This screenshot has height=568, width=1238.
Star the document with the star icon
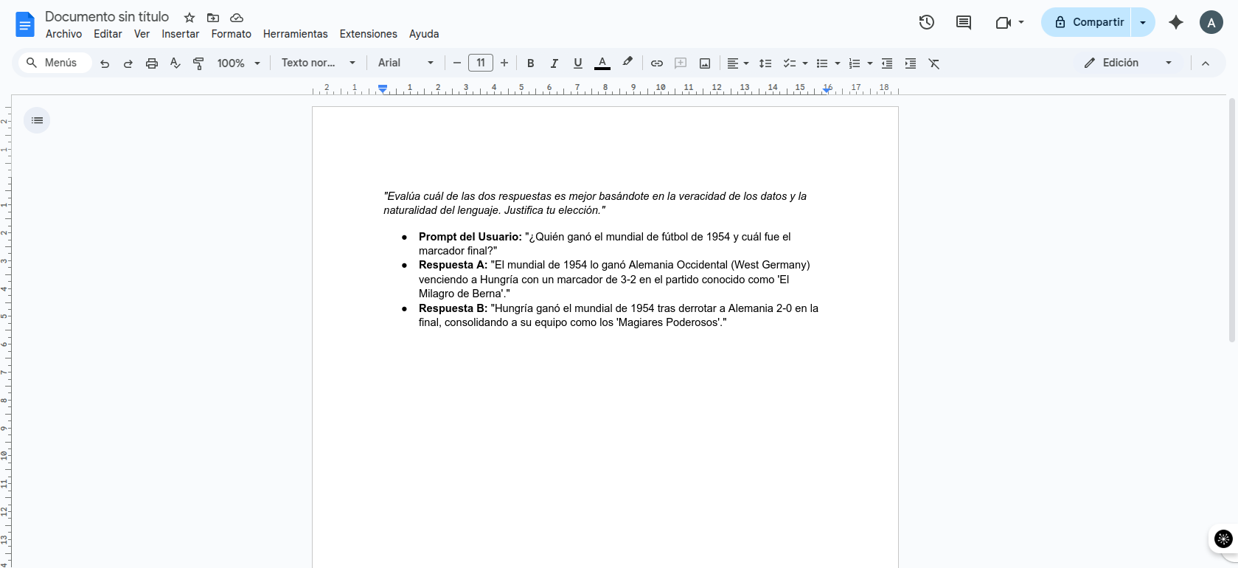pos(189,18)
